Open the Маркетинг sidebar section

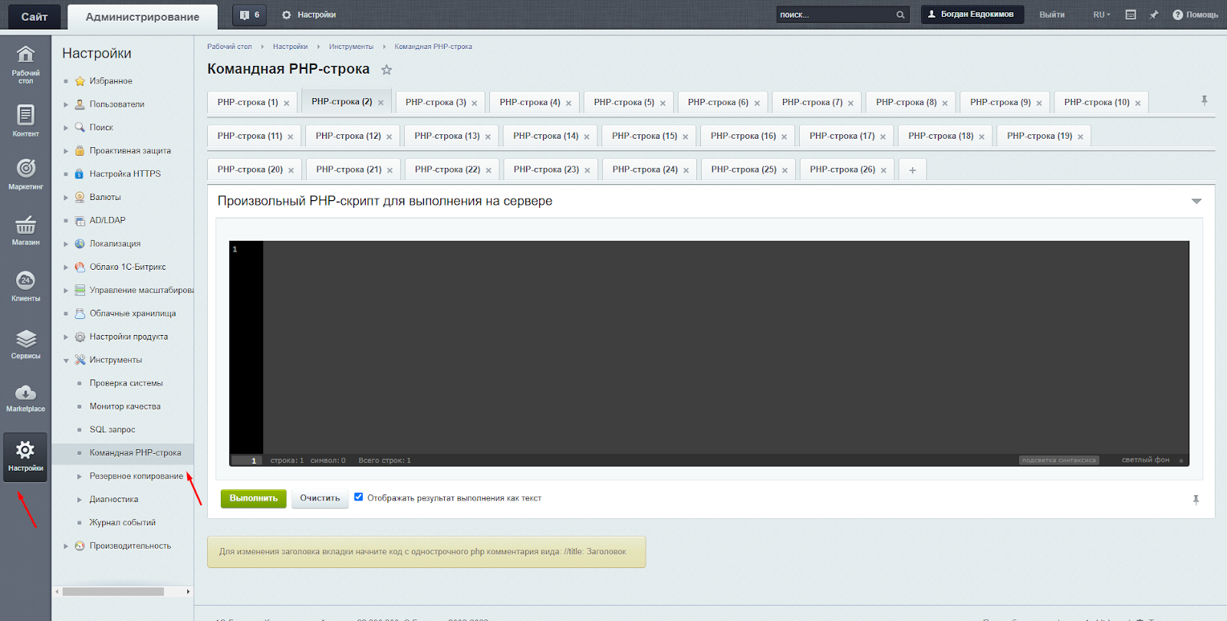(25, 174)
